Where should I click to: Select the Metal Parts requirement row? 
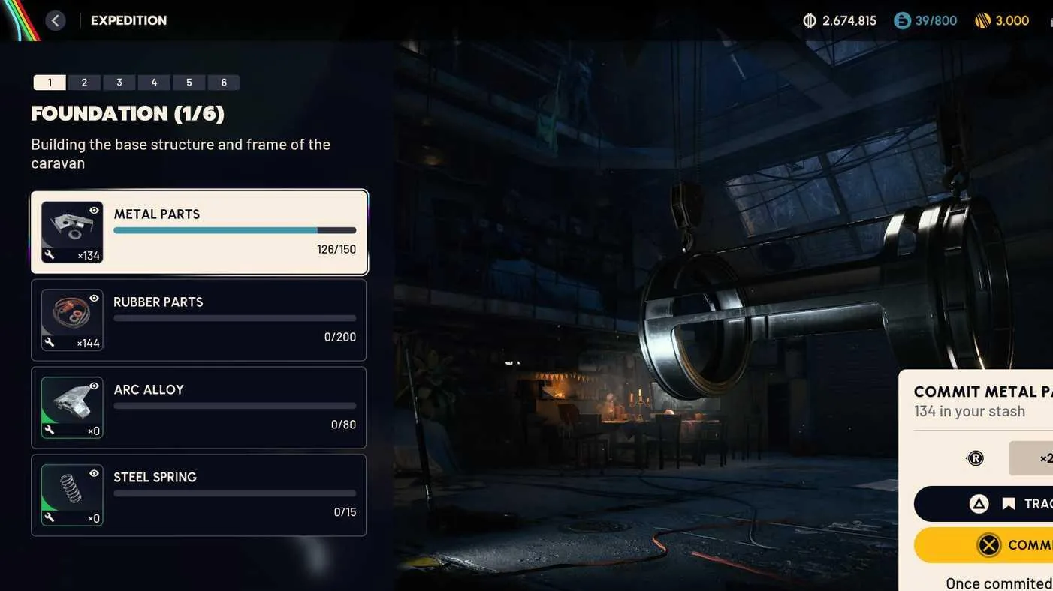[199, 232]
